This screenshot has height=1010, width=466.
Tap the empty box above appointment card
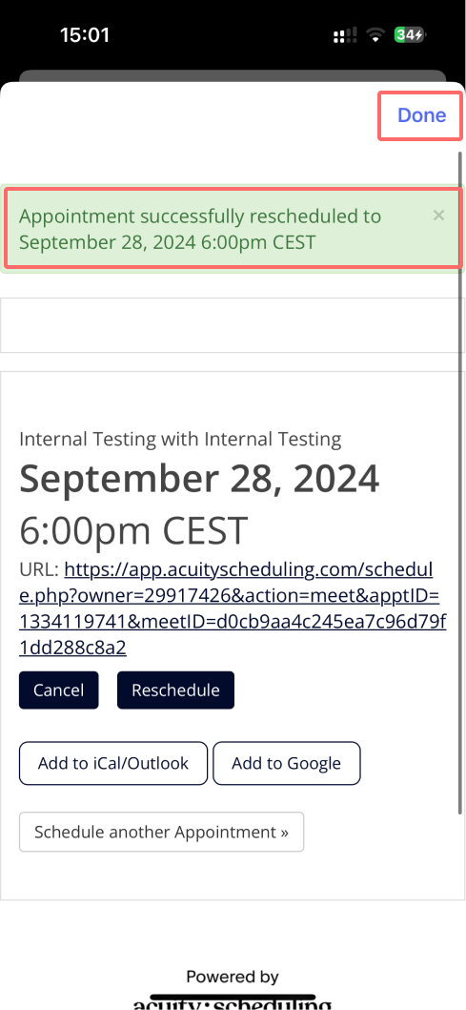click(232, 324)
